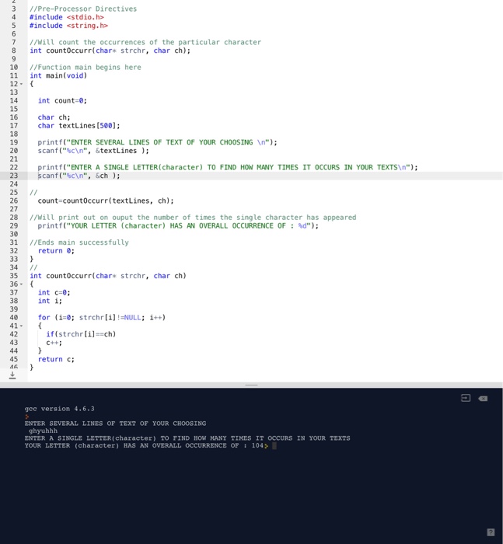Click the console input 'ghyuhhh'
Image resolution: width=503 pixels, height=544 pixels.
click(43, 431)
